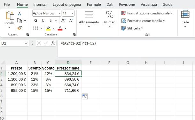Screen dimensions: 195x120
Task: Click the borders grid icon
Action: (x=35, y=28)
